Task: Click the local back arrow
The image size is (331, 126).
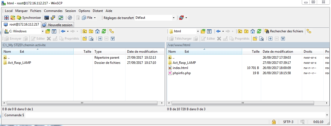Action: click(63, 31)
